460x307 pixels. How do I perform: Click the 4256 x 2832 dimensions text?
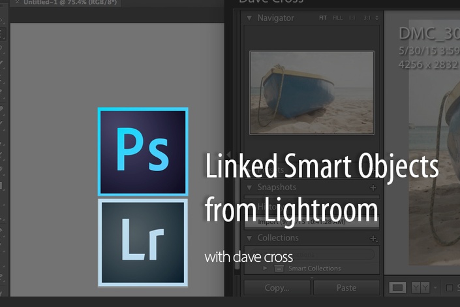428,64
